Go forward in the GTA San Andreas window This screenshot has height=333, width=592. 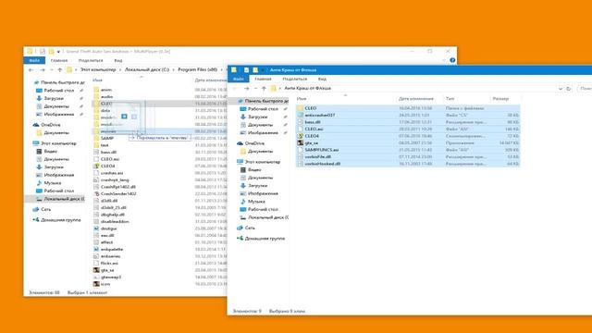(x=43, y=70)
